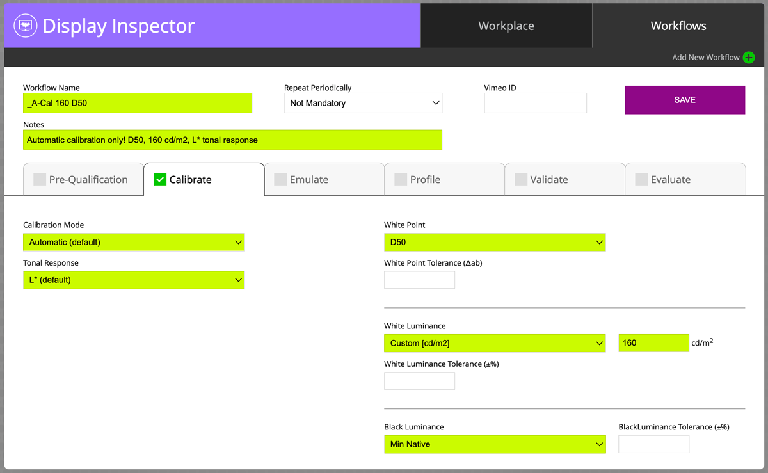The height and width of the screenshot is (473, 768).
Task: Click the Display Inspector title text
Action: pyautogui.click(x=119, y=26)
